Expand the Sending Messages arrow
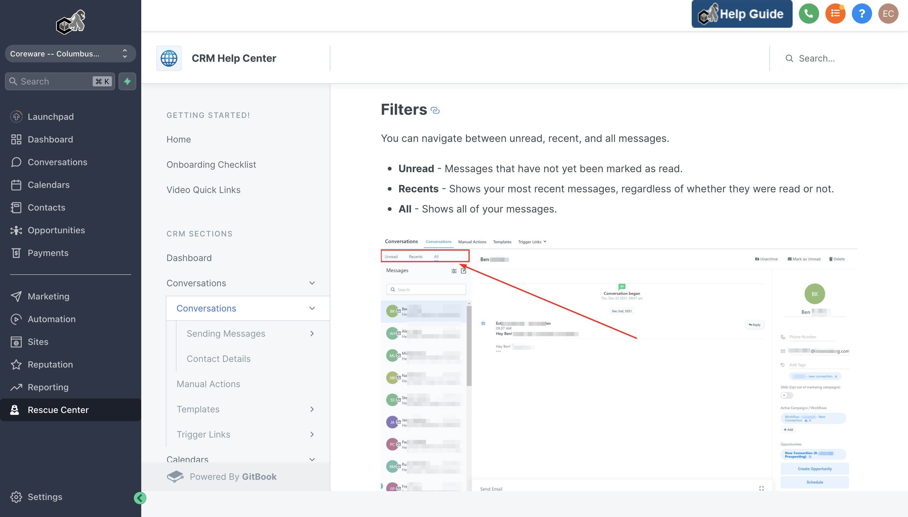Screen dimensions: 908x517 pyautogui.click(x=312, y=334)
